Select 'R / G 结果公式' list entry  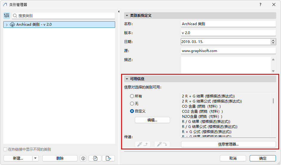pos(210,126)
